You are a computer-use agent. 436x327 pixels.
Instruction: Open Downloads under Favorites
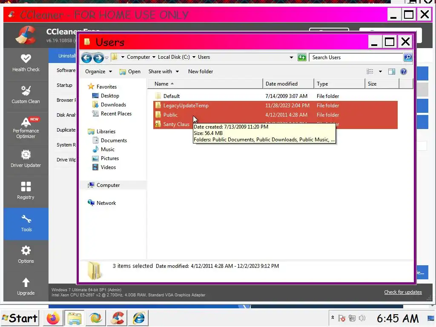(113, 105)
